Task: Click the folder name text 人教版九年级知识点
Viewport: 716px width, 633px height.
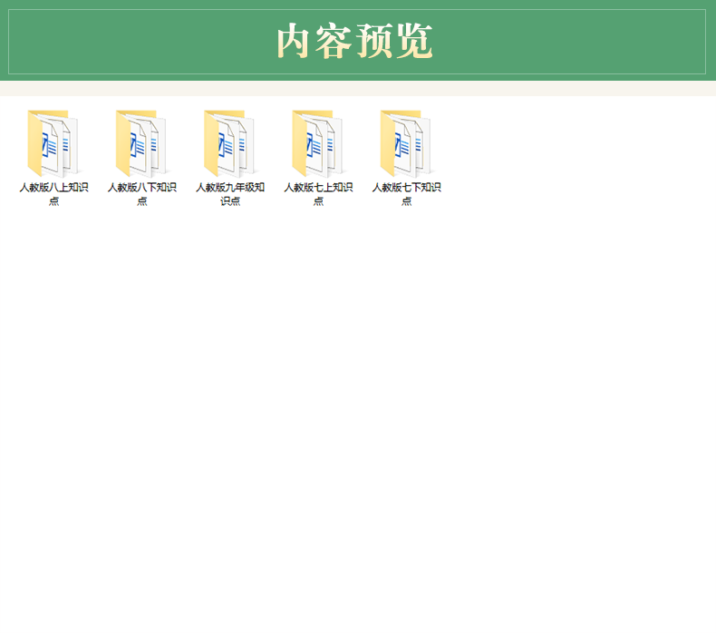Action: [x=230, y=194]
